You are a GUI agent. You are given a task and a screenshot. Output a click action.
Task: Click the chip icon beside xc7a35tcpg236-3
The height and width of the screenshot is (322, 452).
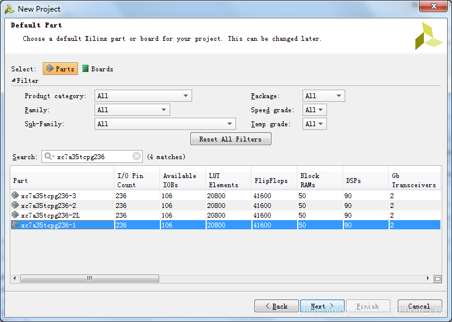click(x=15, y=195)
